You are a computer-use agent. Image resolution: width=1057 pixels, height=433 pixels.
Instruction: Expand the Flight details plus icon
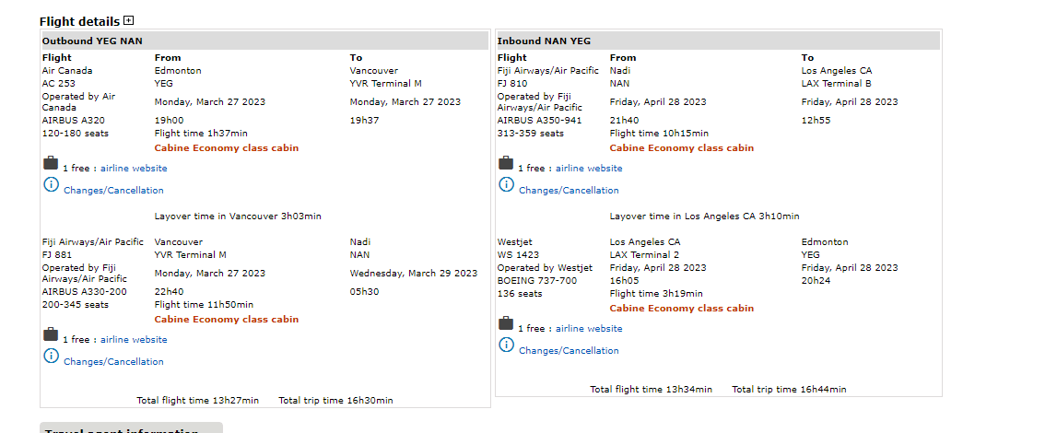click(x=129, y=20)
